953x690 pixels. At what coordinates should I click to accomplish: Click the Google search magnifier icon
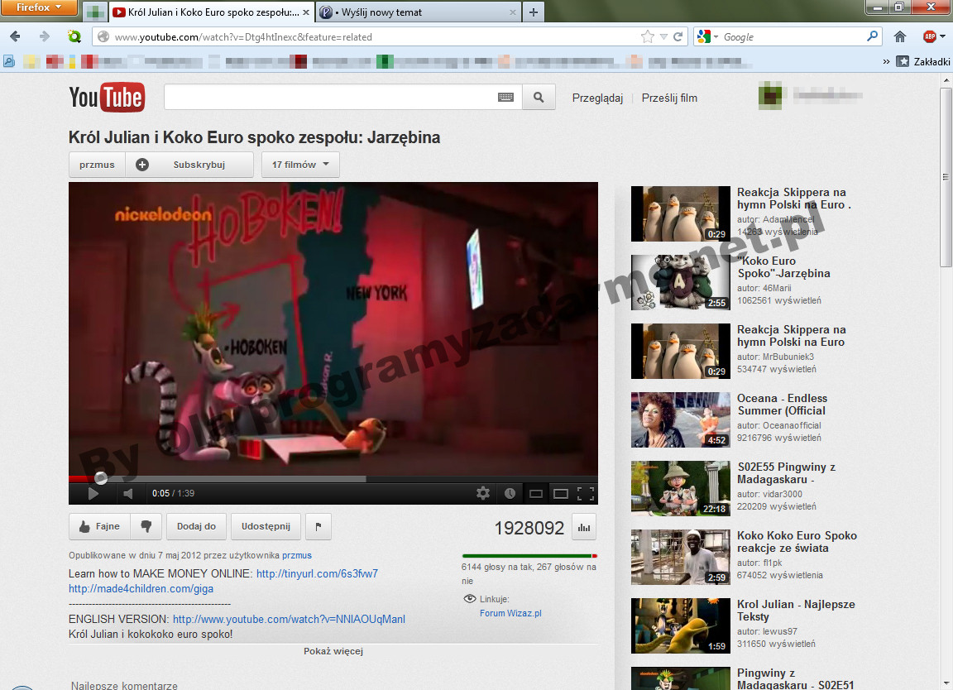pyautogui.click(x=872, y=36)
